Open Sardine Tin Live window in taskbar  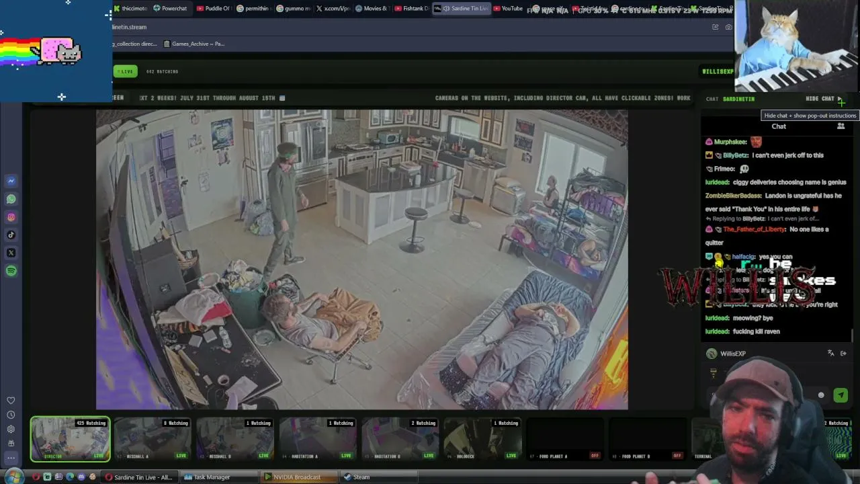(138, 477)
